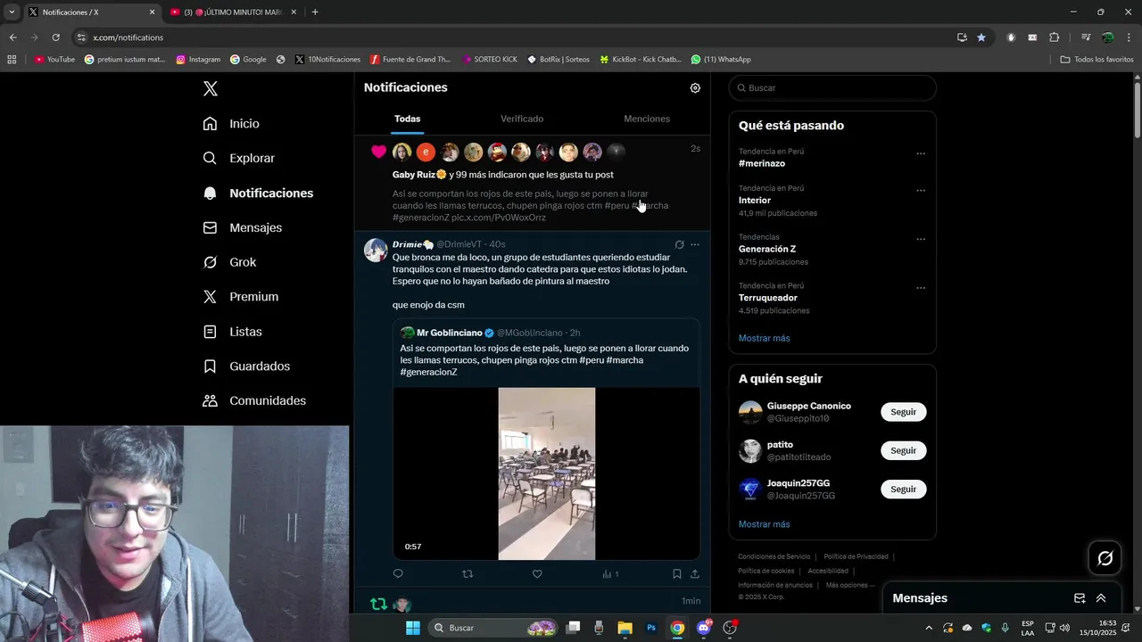Open Instagram bookmark

(198, 60)
